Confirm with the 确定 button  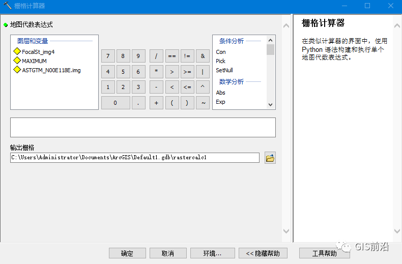point(127,253)
